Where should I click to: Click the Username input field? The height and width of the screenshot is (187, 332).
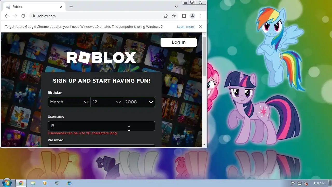[x=101, y=126]
